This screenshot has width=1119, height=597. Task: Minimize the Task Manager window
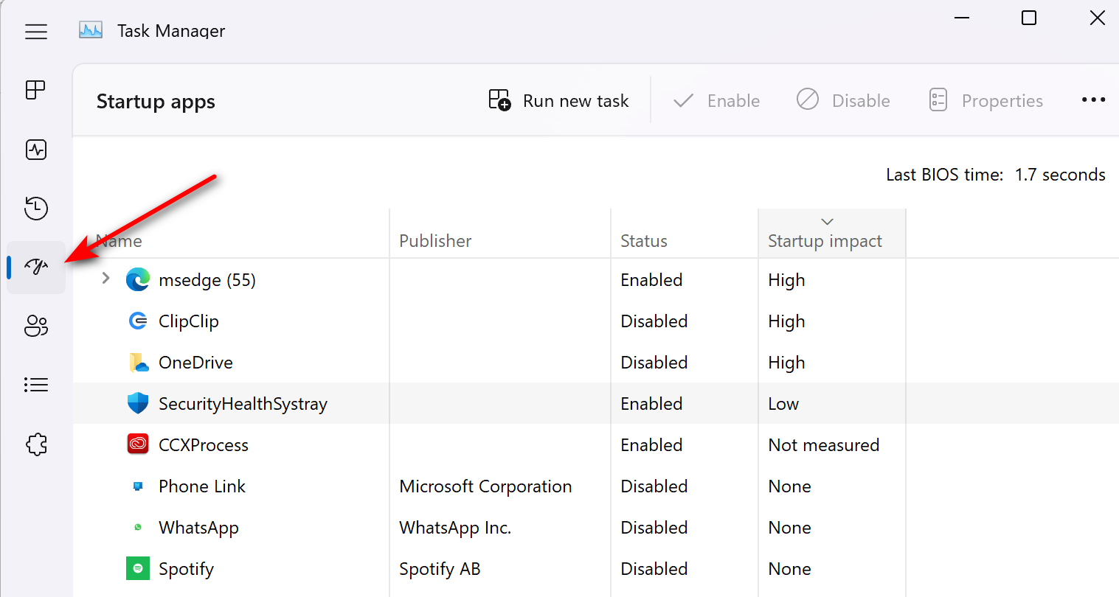click(962, 18)
